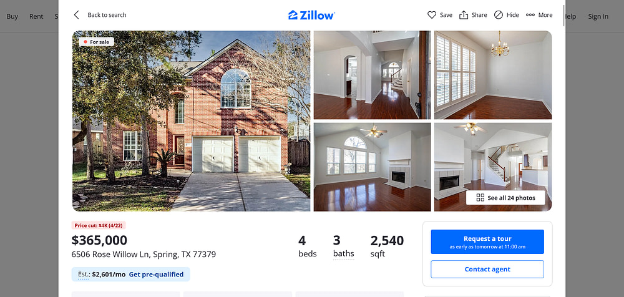Open the main exterior house photo
This screenshot has width=624, height=297.
pos(191,121)
